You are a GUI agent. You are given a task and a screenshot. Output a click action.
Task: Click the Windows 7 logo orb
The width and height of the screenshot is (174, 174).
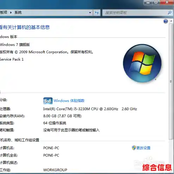142,63
